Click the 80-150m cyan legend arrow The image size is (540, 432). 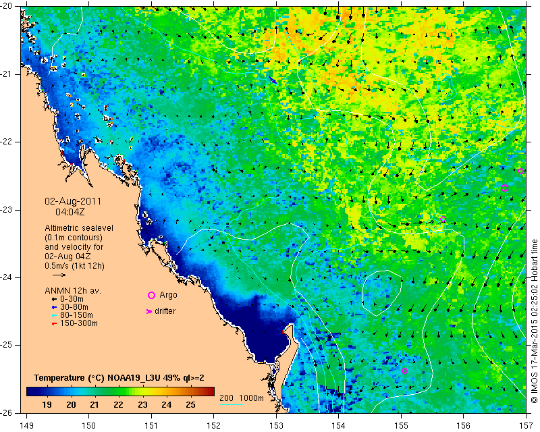[x=54, y=315]
